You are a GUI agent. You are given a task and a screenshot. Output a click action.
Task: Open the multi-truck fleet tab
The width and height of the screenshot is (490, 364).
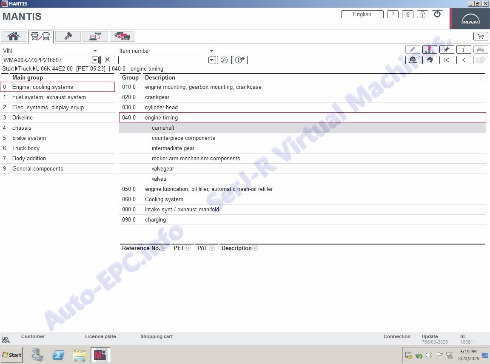point(122,36)
